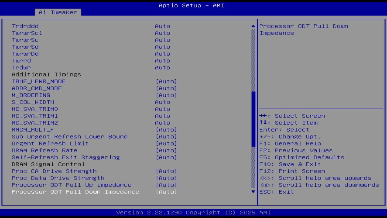387x218 pixels.
Task: Select the MC_SVA_TRIM1 setting label
Action: point(35,116)
